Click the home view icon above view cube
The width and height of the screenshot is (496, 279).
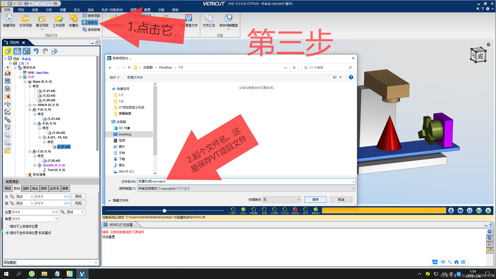489,44
